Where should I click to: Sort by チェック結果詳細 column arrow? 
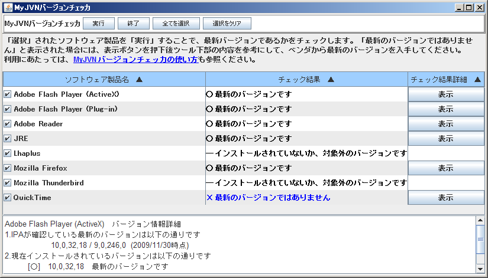tap(477, 80)
